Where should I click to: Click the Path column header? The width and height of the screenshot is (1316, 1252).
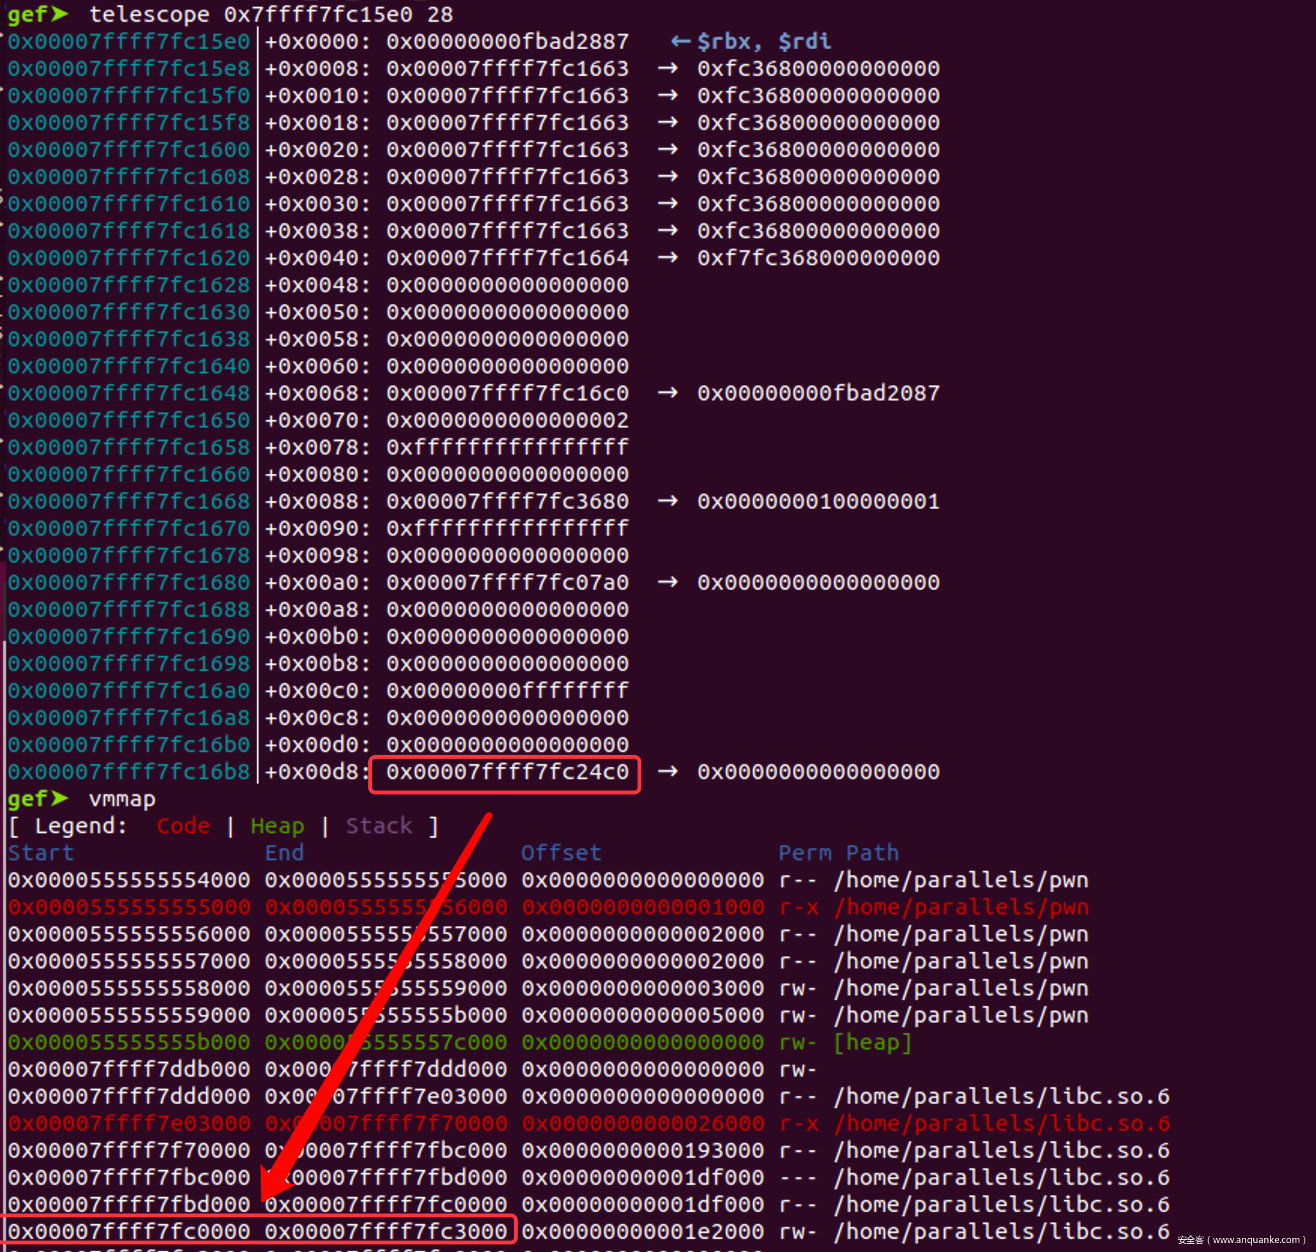(x=872, y=853)
